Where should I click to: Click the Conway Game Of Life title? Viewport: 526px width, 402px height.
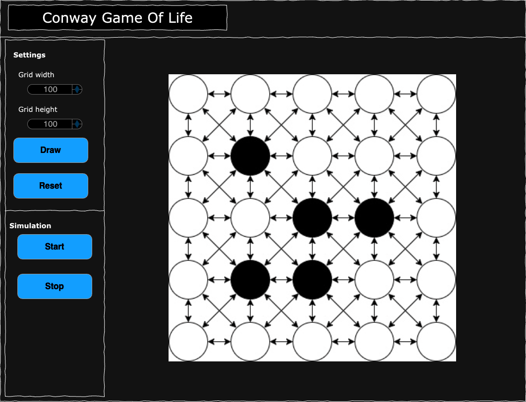pyautogui.click(x=117, y=18)
